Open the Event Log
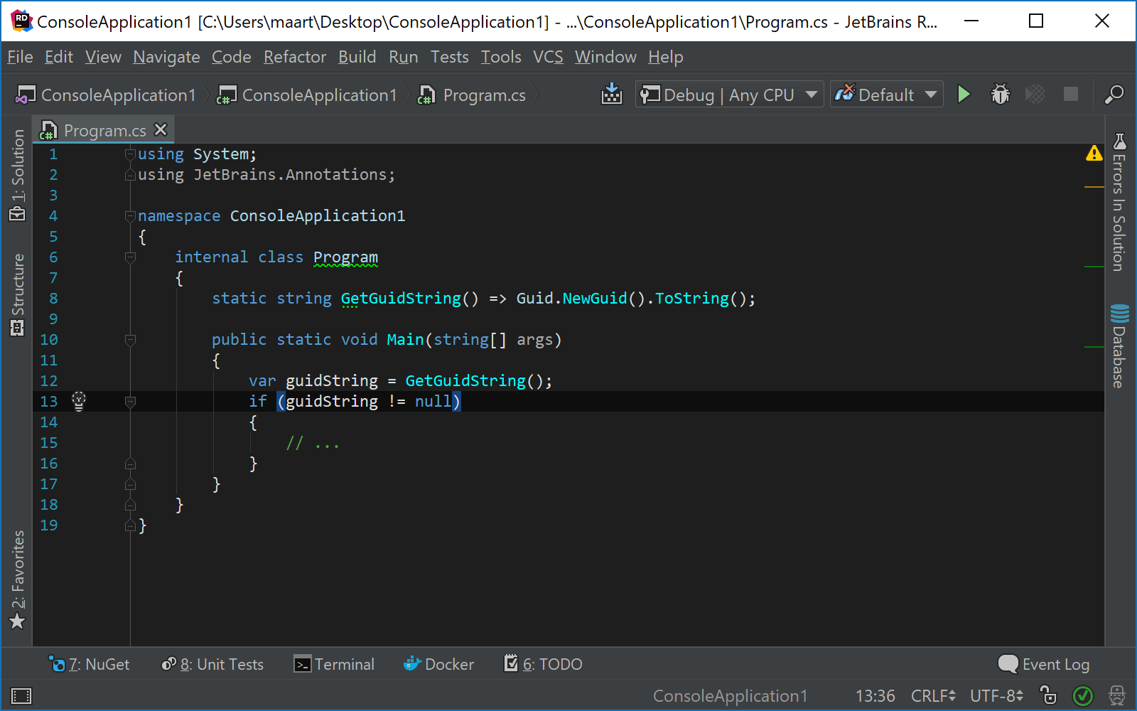This screenshot has height=711, width=1137. (x=1043, y=664)
